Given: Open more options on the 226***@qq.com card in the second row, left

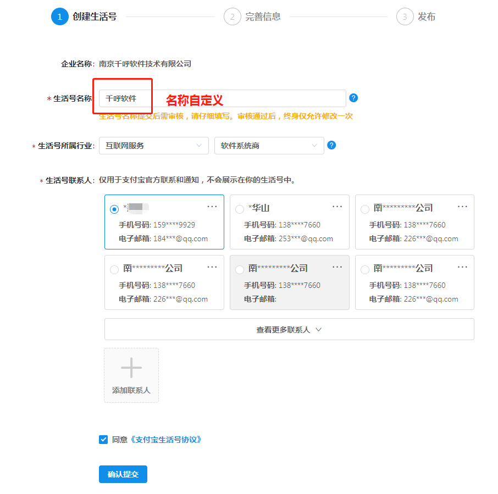Looking at the screenshot, I should coord(212,267).
